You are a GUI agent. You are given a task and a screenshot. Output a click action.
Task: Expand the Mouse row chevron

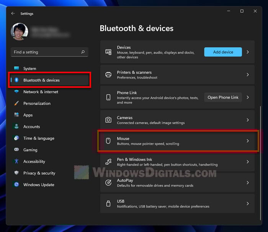click(248, 141)
